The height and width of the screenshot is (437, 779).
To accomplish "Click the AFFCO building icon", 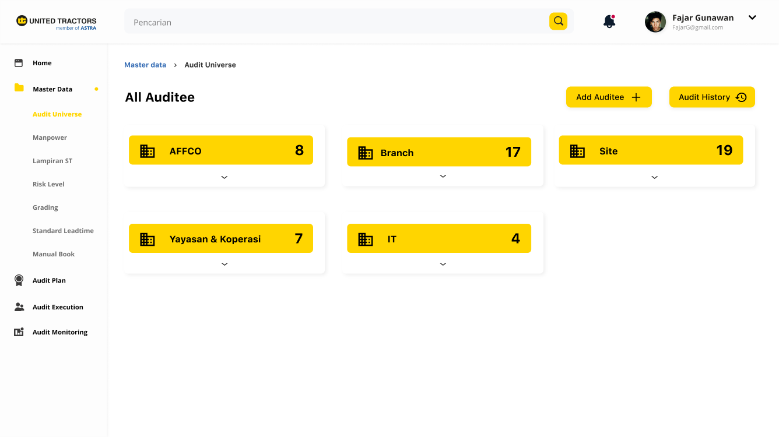I will [148, 151].
